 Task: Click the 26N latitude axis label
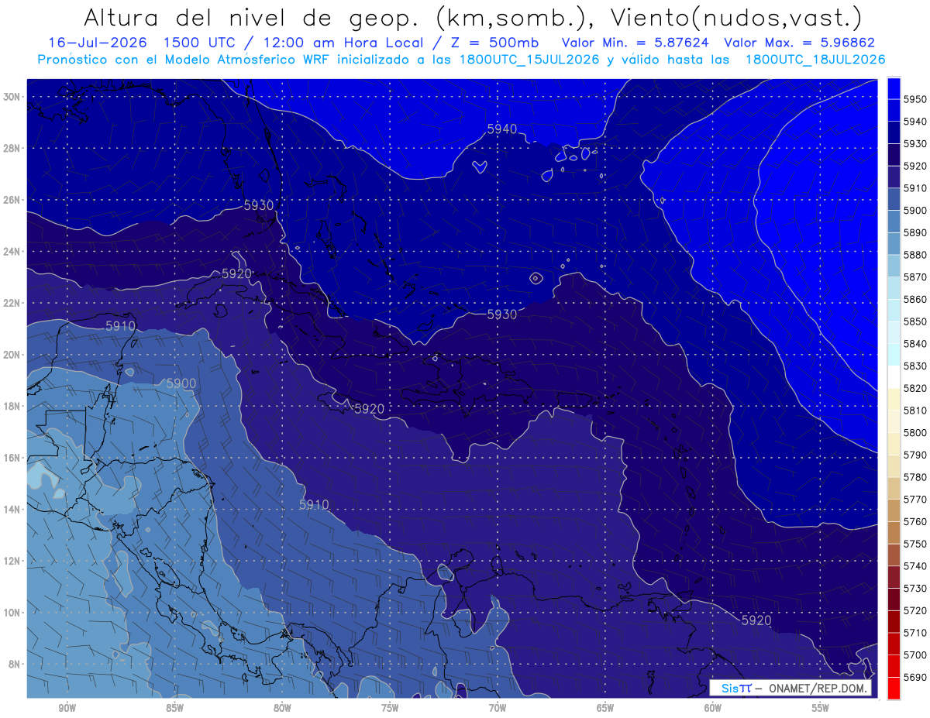(x=12, y=200)
